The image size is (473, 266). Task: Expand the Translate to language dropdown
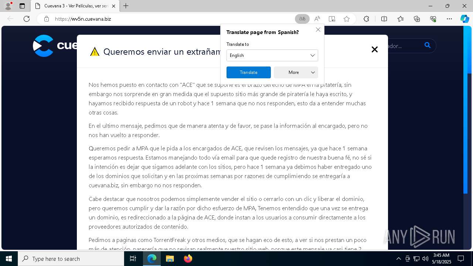pos(272,55)
